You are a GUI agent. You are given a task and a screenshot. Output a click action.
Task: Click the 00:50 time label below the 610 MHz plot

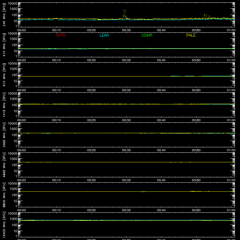coord(196,90)
